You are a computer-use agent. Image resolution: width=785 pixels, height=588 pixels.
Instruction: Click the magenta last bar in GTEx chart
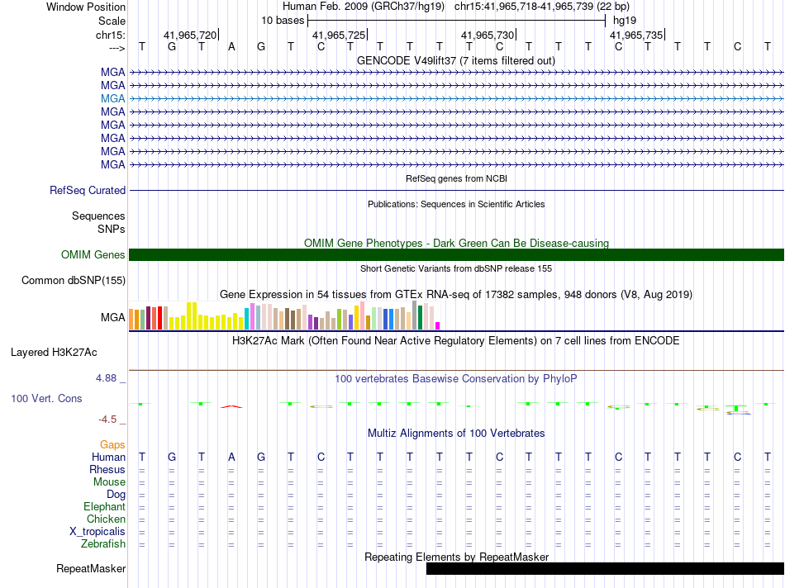438,325
